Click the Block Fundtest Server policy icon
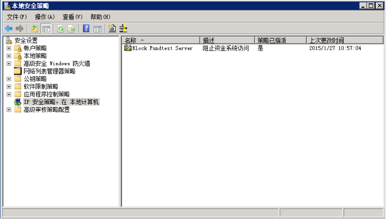 pyautogui.click(x=128, y=48)
